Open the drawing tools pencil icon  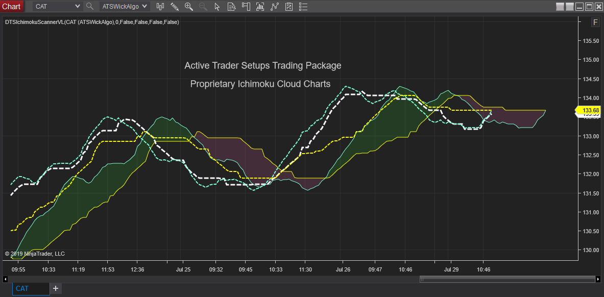tap(175, 6)
